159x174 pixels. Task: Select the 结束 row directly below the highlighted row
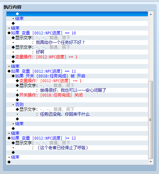77,18
